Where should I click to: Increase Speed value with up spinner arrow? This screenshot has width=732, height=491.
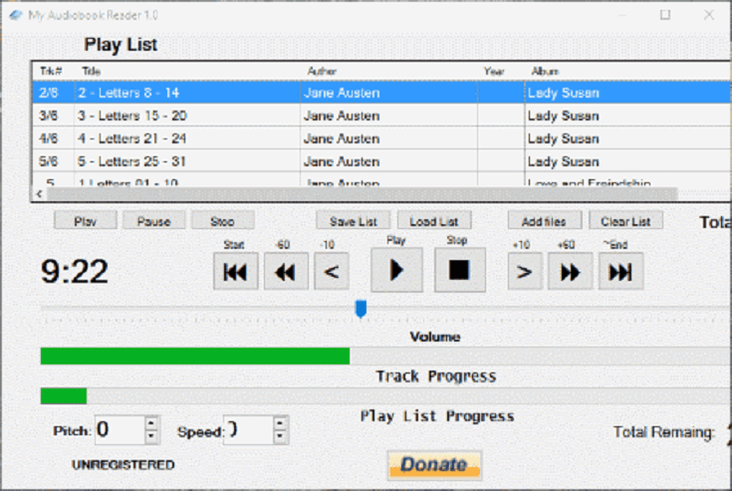tap(281, 423)
